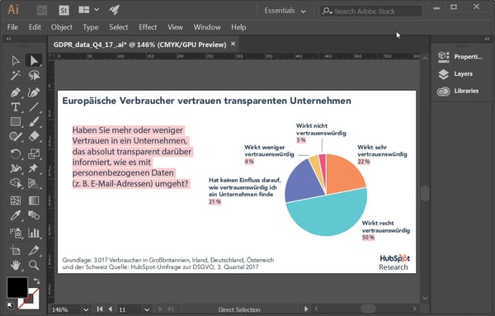Open Adobe Stock via St icon
The width and height of the screenshot is (495, 316).
(x=64, y=11)
